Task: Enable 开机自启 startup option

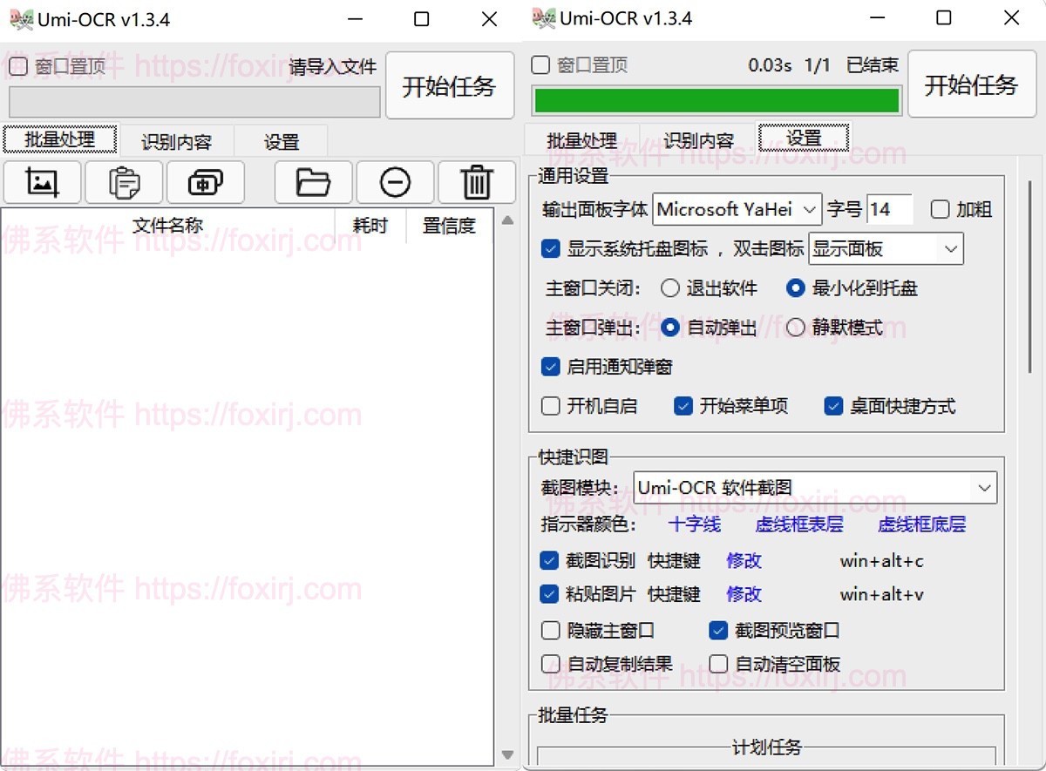Action: (550, 406)
